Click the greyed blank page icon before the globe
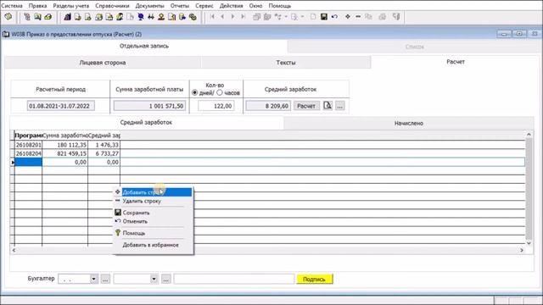543x305 pixels. coord(130,17)
